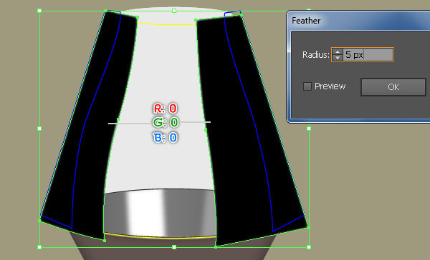Click the top-center bounding box handle

(x=174, y=11)
